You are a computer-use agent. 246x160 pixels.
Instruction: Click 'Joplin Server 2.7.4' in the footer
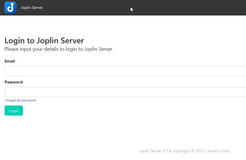coord(155,151)
